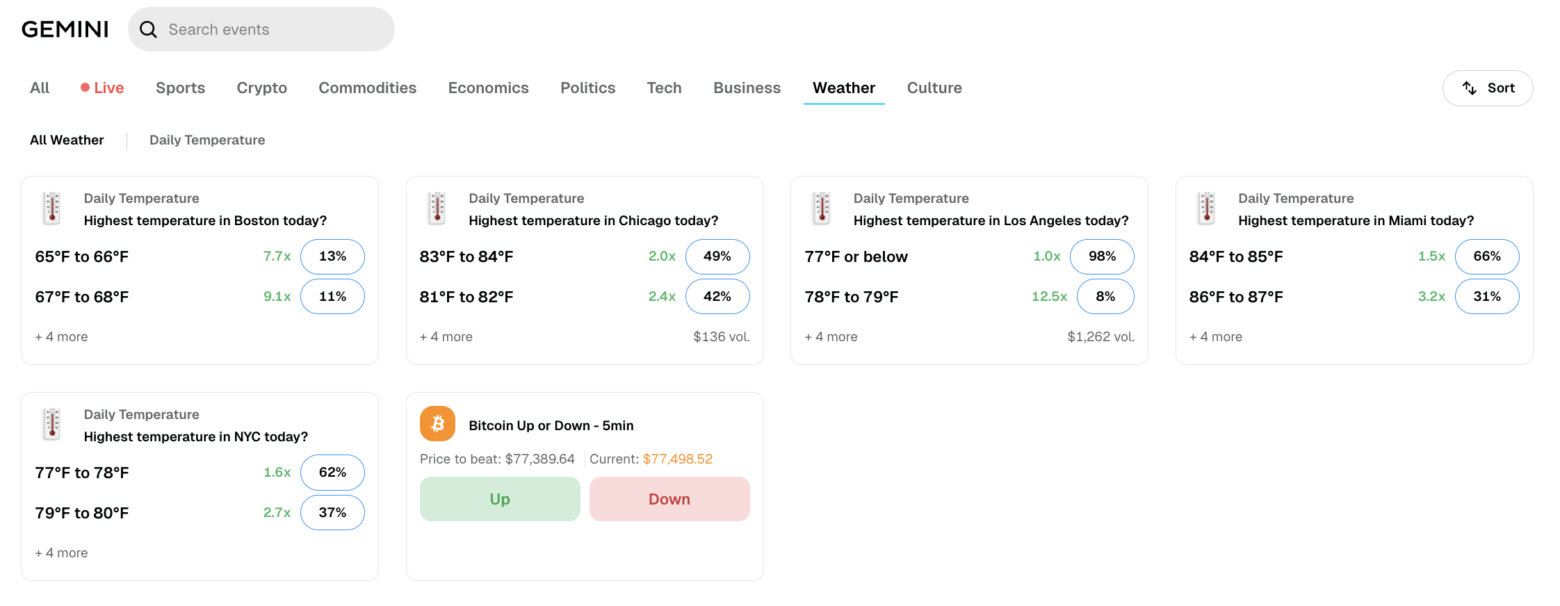Click the Current price $77,498.52
The width and height of the screenshot is (1560, 606).
point(678,459)
